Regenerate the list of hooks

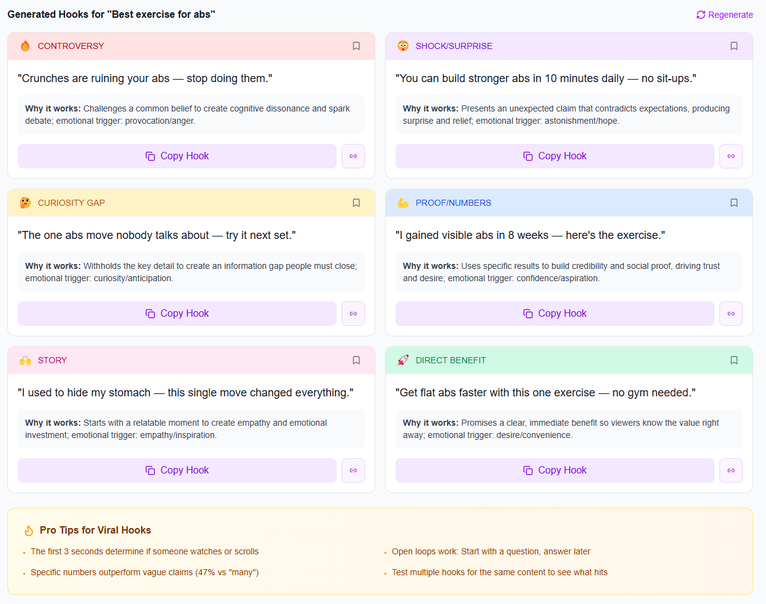point(724,15)
